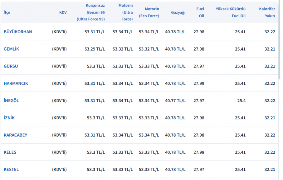Open the GÜRSU district link
This screenshot has height=180, width=283.
pos(11,66)
